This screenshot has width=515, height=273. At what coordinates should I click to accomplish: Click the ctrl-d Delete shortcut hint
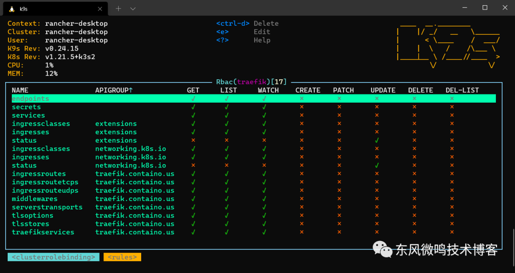(247, 23)
